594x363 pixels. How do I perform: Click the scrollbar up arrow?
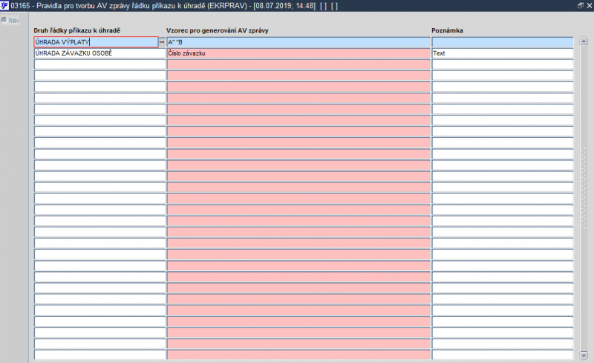[584, 41]
